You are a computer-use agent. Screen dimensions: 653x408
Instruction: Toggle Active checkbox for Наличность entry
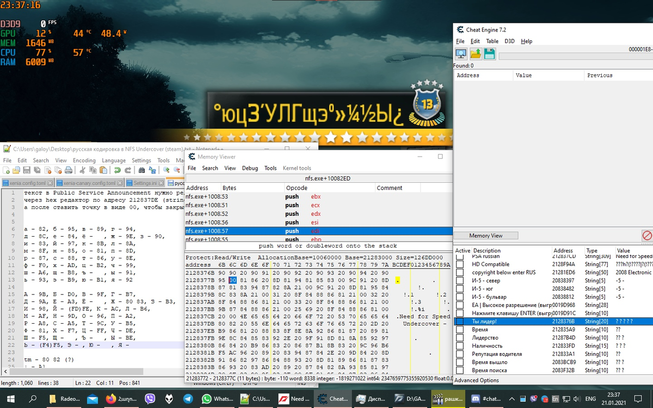(460, 346)
